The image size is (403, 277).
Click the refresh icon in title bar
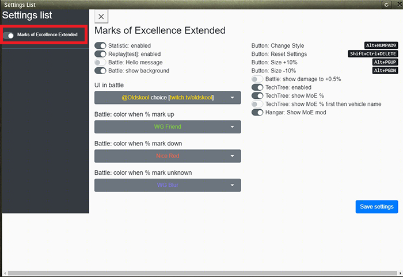pos(386,5)
